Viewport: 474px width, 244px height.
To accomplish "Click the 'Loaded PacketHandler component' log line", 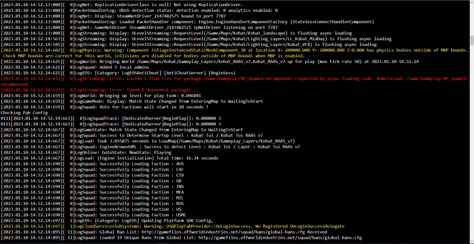I will pos(187,22).
